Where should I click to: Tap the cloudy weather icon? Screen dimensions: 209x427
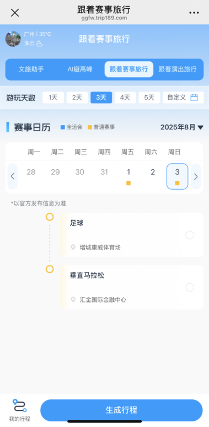coord(40,43)
